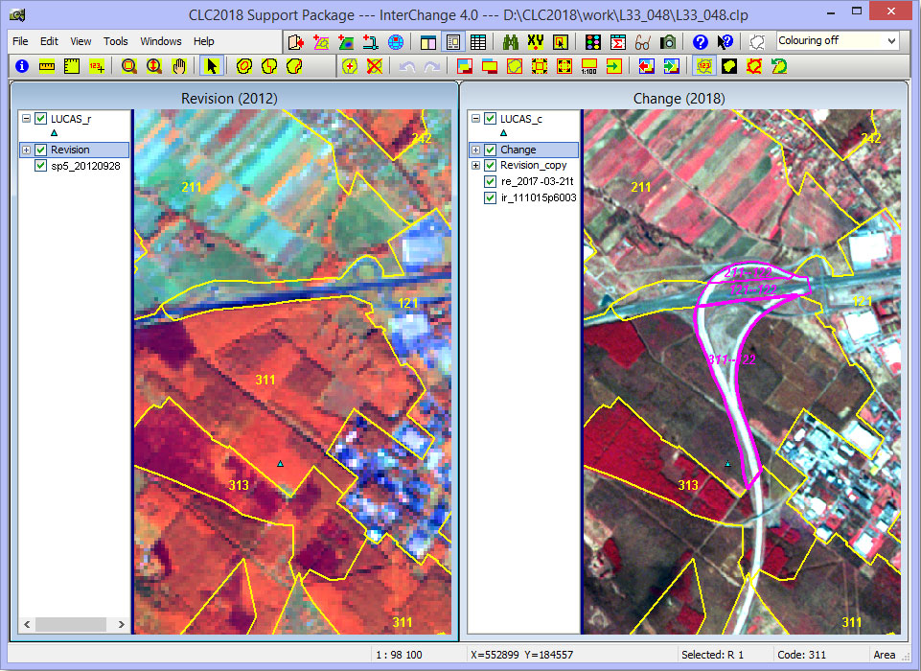This screenshot has width=921, height=671.
Task: Click the binoculars find icon
Action: 511,42
